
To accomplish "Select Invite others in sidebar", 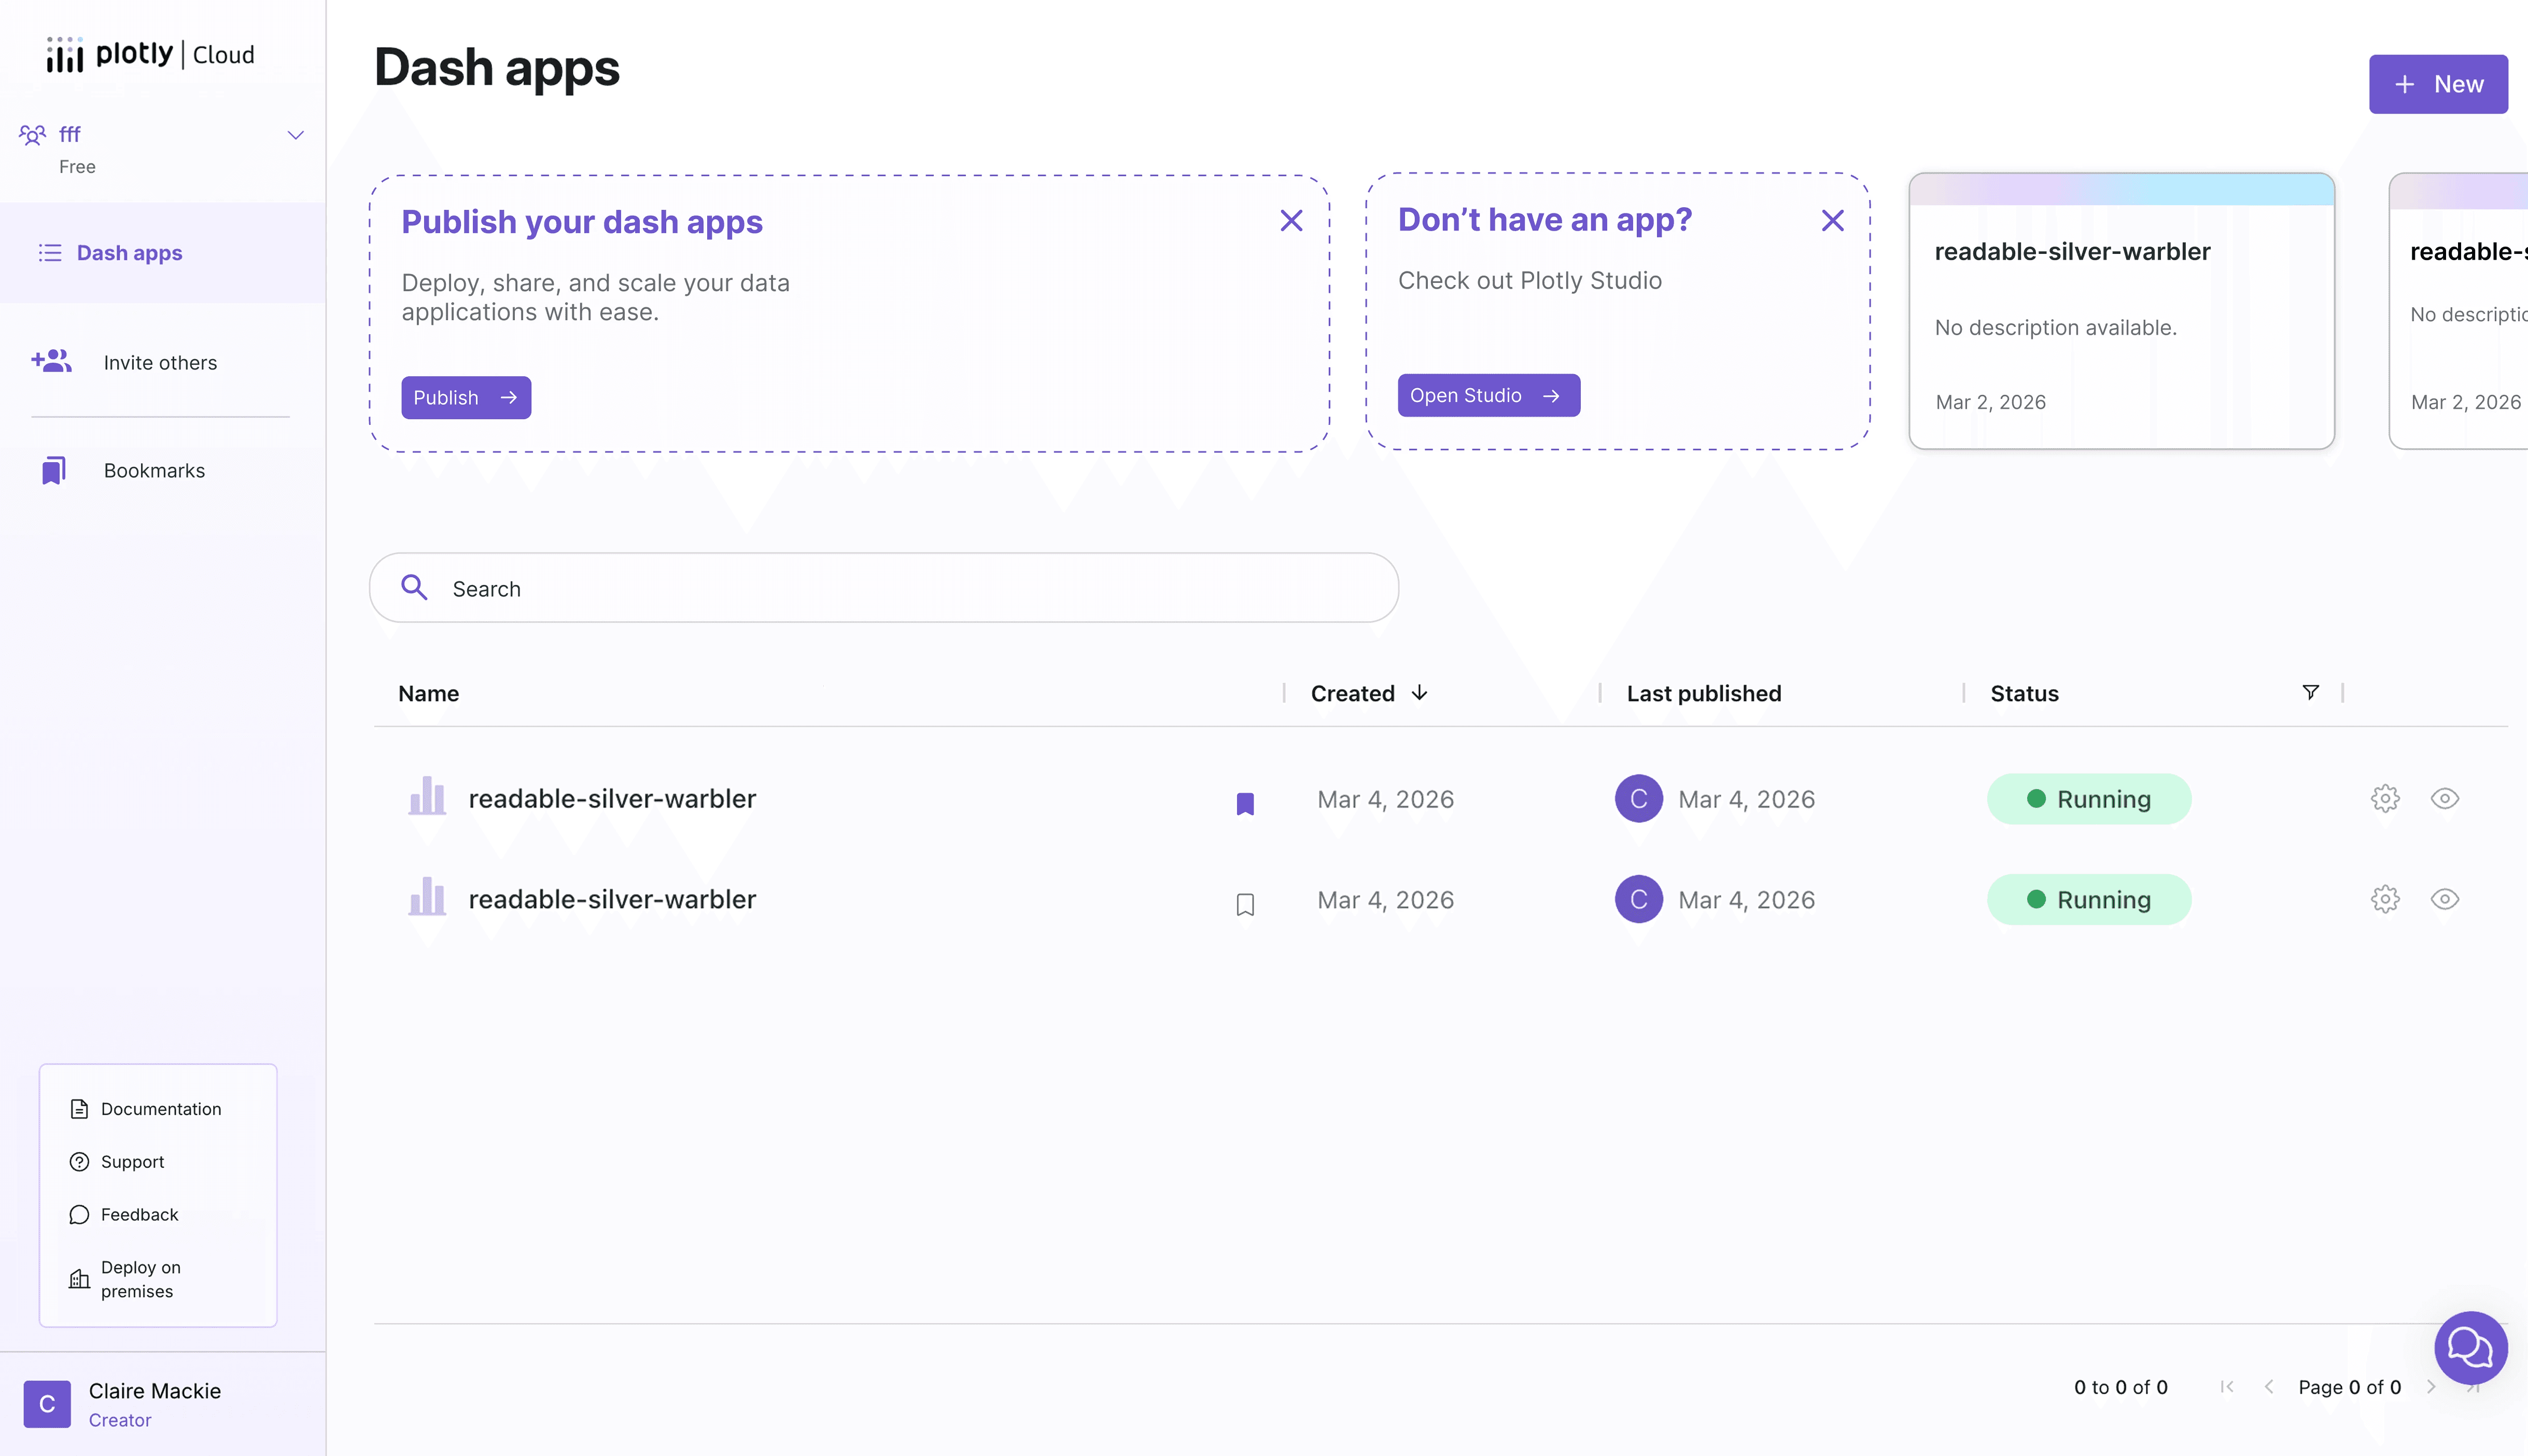I will pos(160,362).
